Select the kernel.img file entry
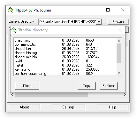Viewport: 137px width, 119px height. pyautogui.click(x=65, y=69)
